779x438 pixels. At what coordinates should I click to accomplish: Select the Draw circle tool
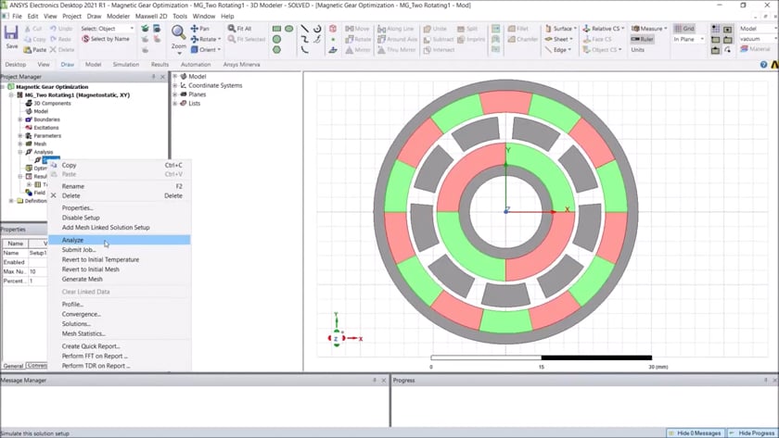tap(276, 39)
